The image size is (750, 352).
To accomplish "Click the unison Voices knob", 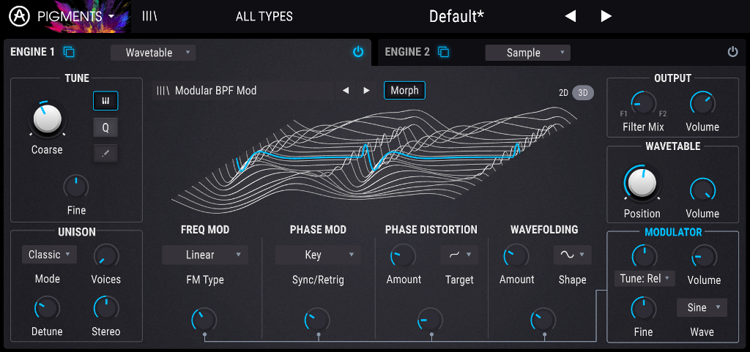I will (105, 255).
